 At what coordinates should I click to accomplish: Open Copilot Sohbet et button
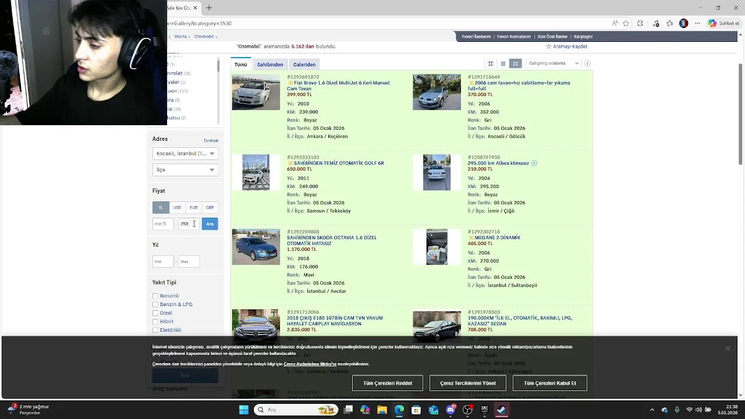click(x=723, y=23)
